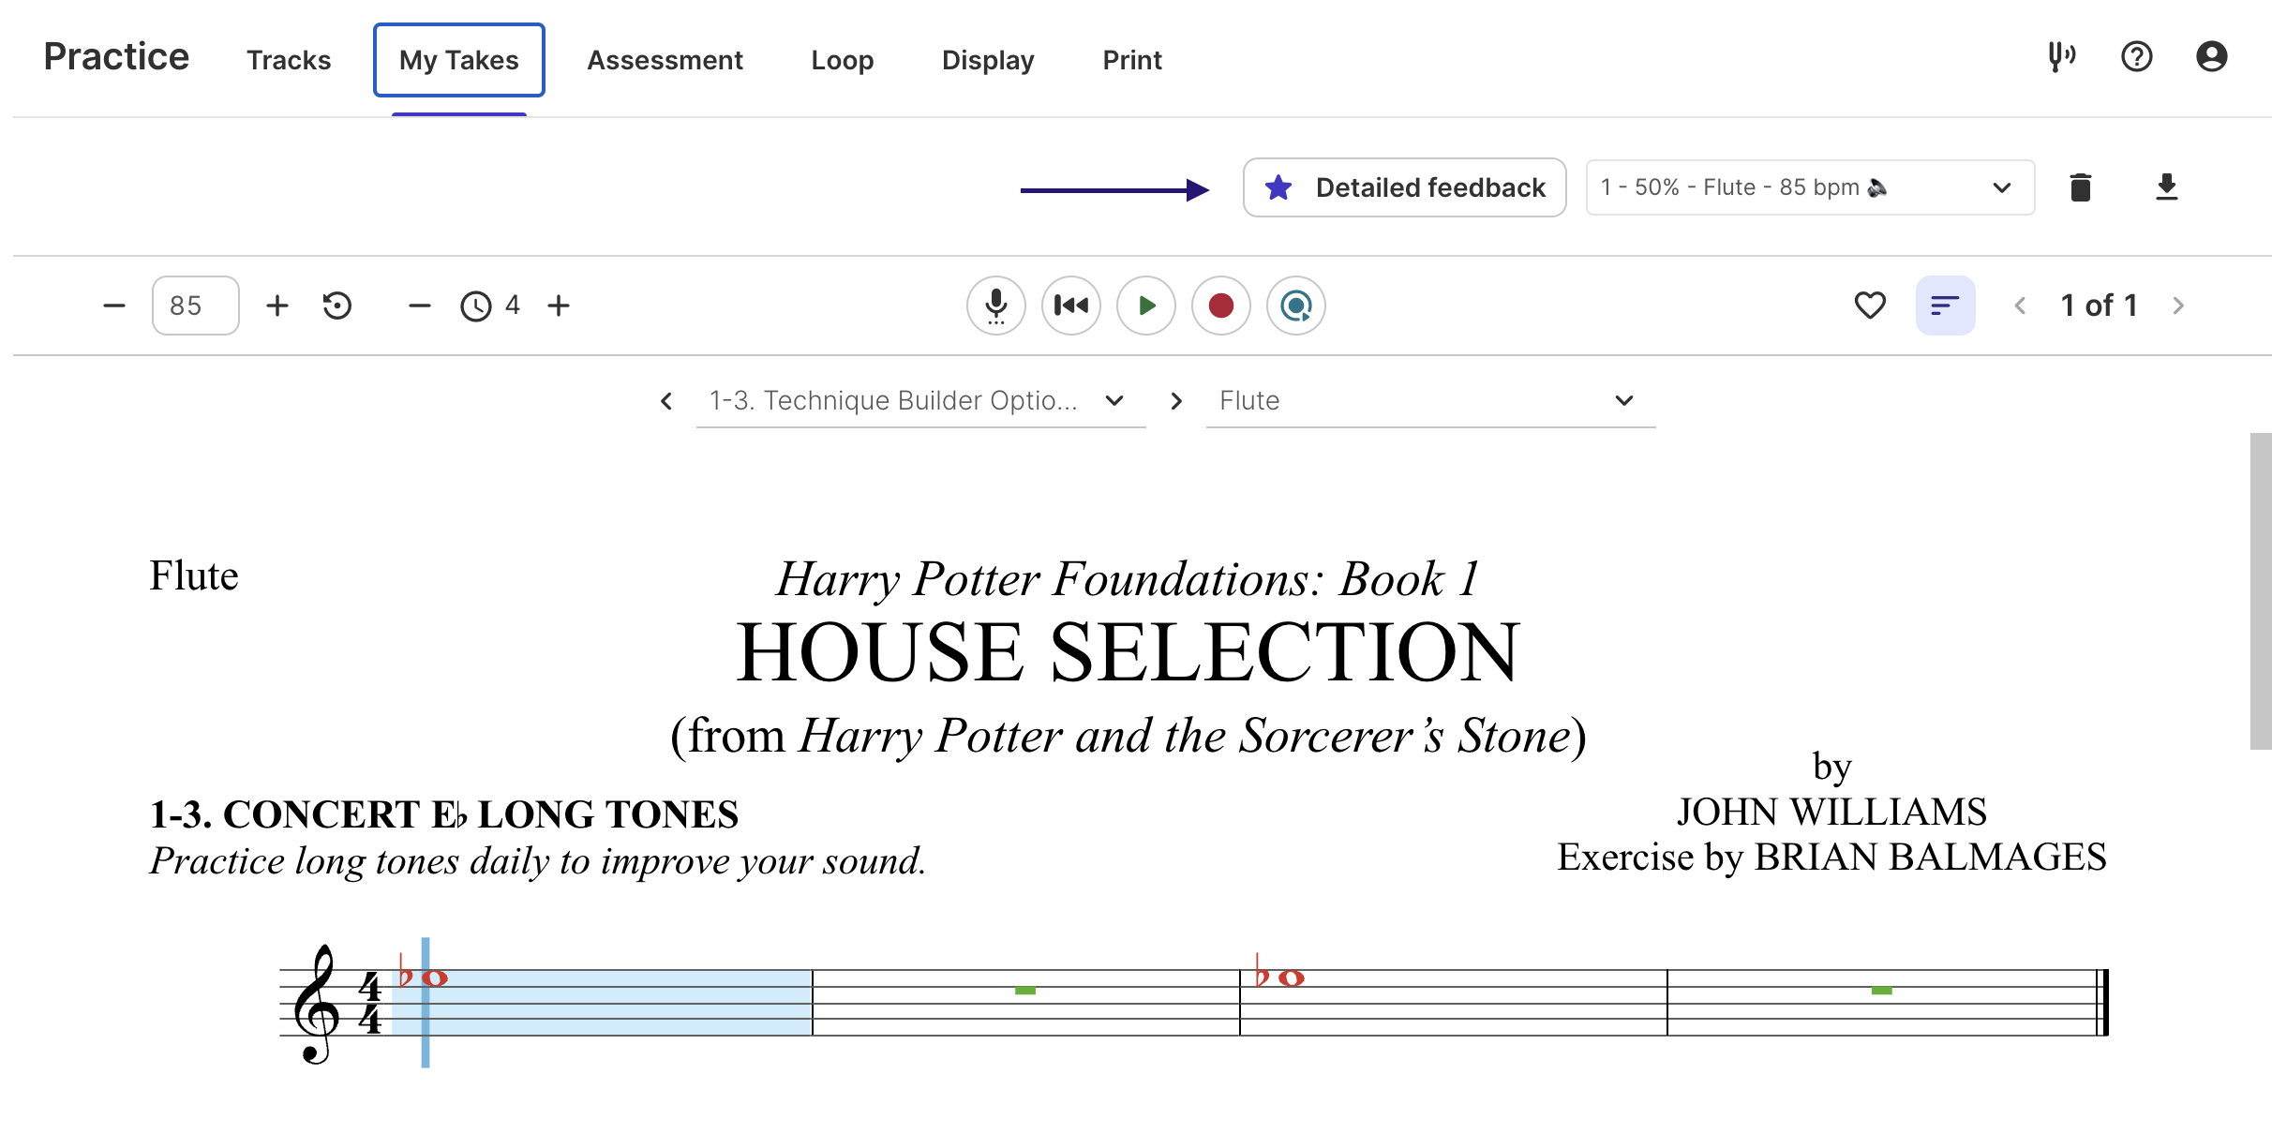
Task: Switch to the Assessment tab
Action: (x=665, y=60)
